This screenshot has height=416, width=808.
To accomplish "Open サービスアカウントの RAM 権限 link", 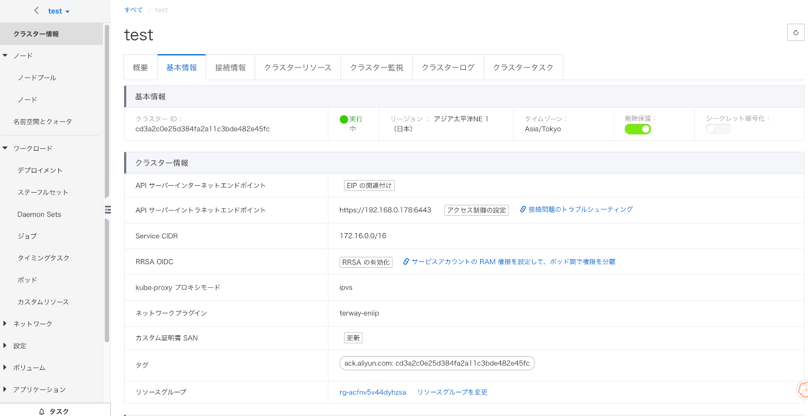I will pos(514,261).
